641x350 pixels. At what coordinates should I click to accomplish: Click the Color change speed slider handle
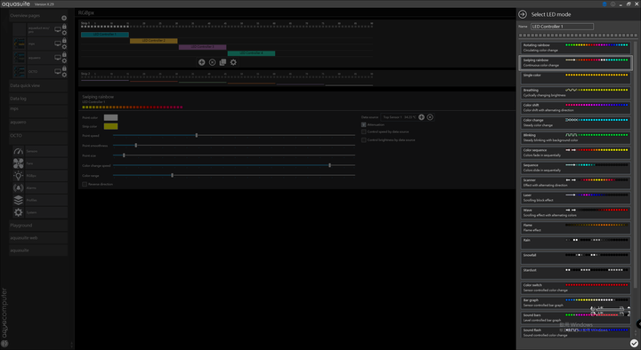click(330, 165)
